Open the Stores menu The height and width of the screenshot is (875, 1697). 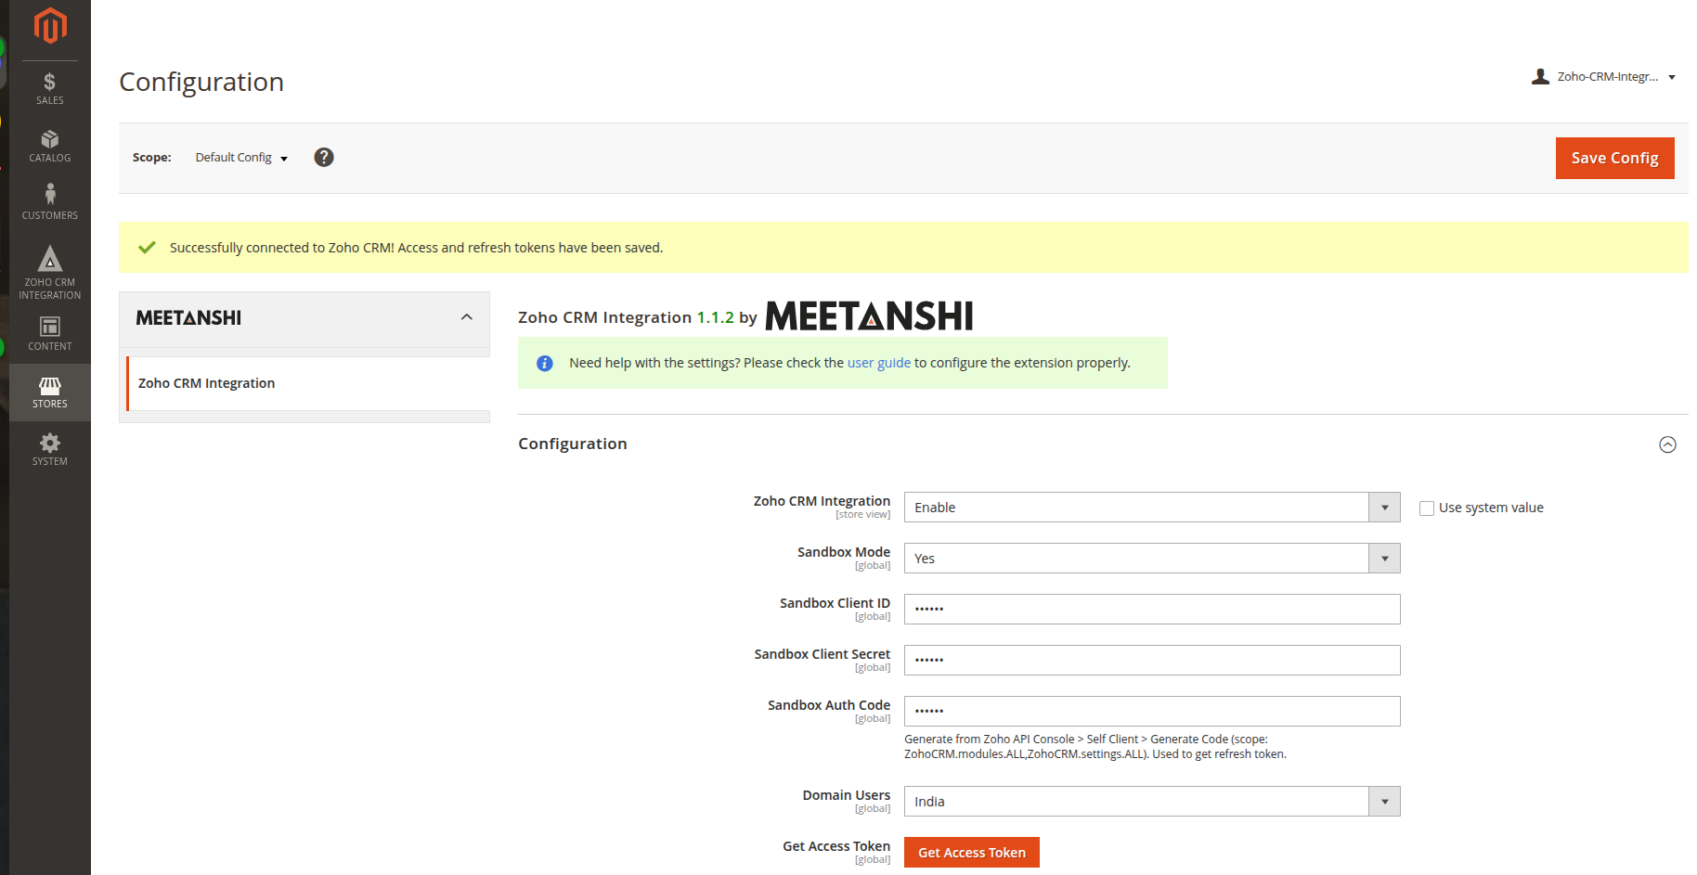click(x=50, y=392)
